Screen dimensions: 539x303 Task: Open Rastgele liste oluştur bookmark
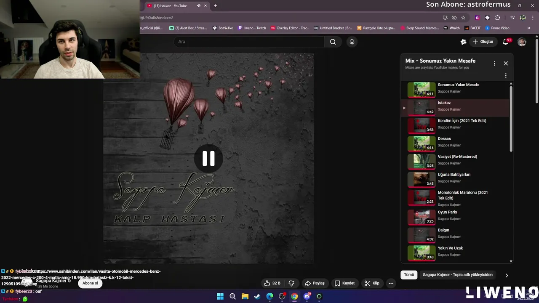click(x=376, y=28)
